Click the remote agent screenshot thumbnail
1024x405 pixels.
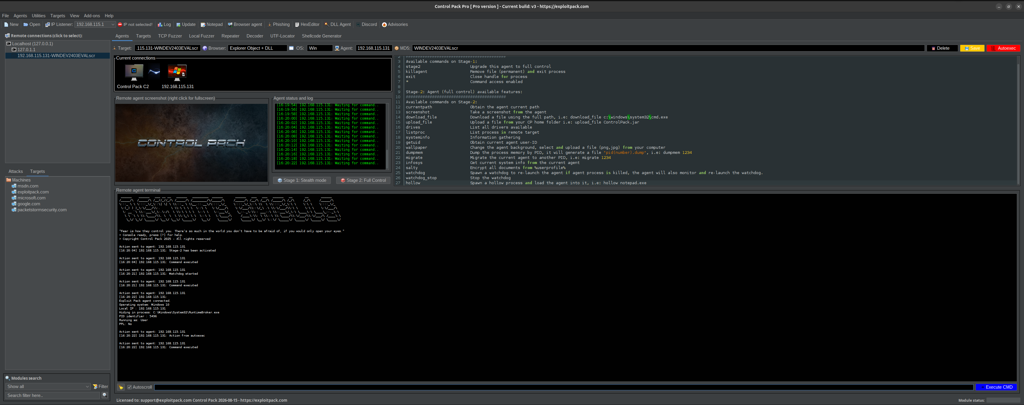[191, 143]
